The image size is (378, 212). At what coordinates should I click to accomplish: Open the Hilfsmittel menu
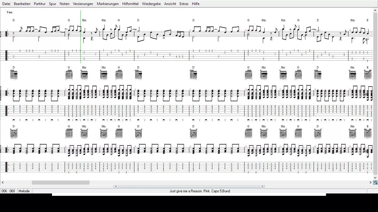point(130,4)
